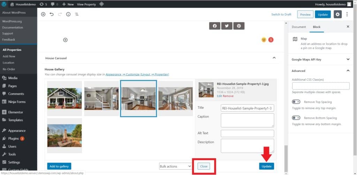This screenshot has height=175, width=357.
Task: Select All Properties submenu item
Action: tap(12, 50)
